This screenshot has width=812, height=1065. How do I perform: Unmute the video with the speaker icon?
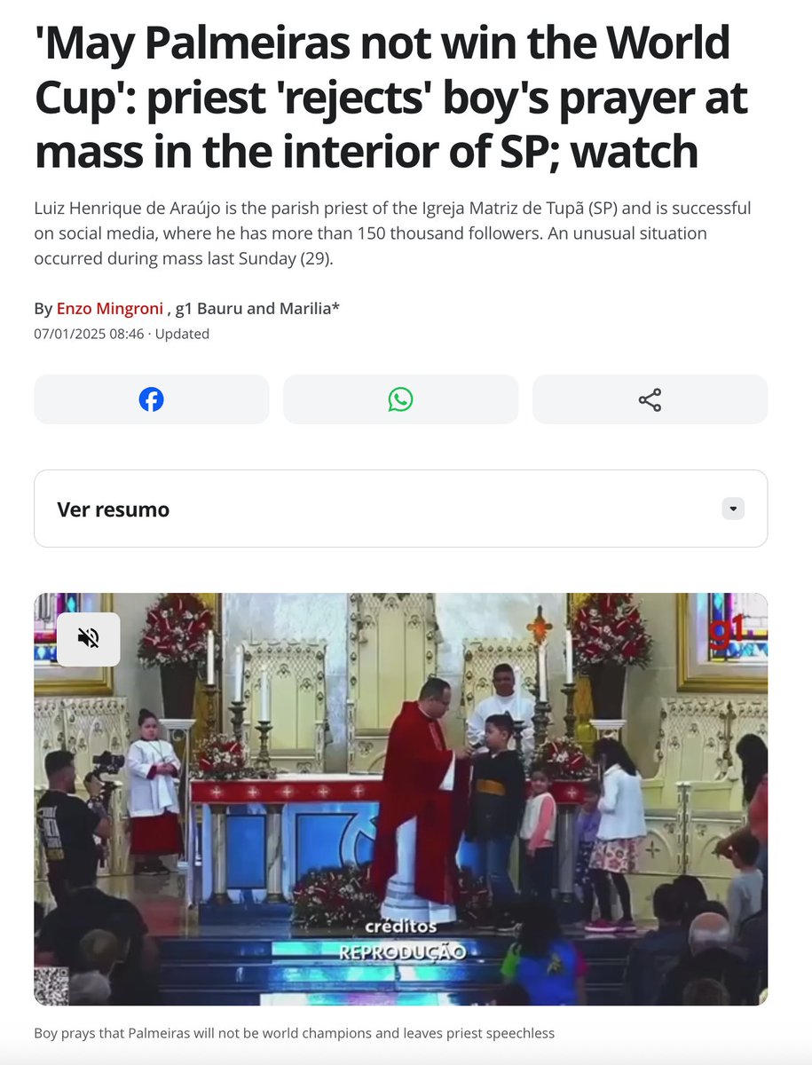[89, 638]
